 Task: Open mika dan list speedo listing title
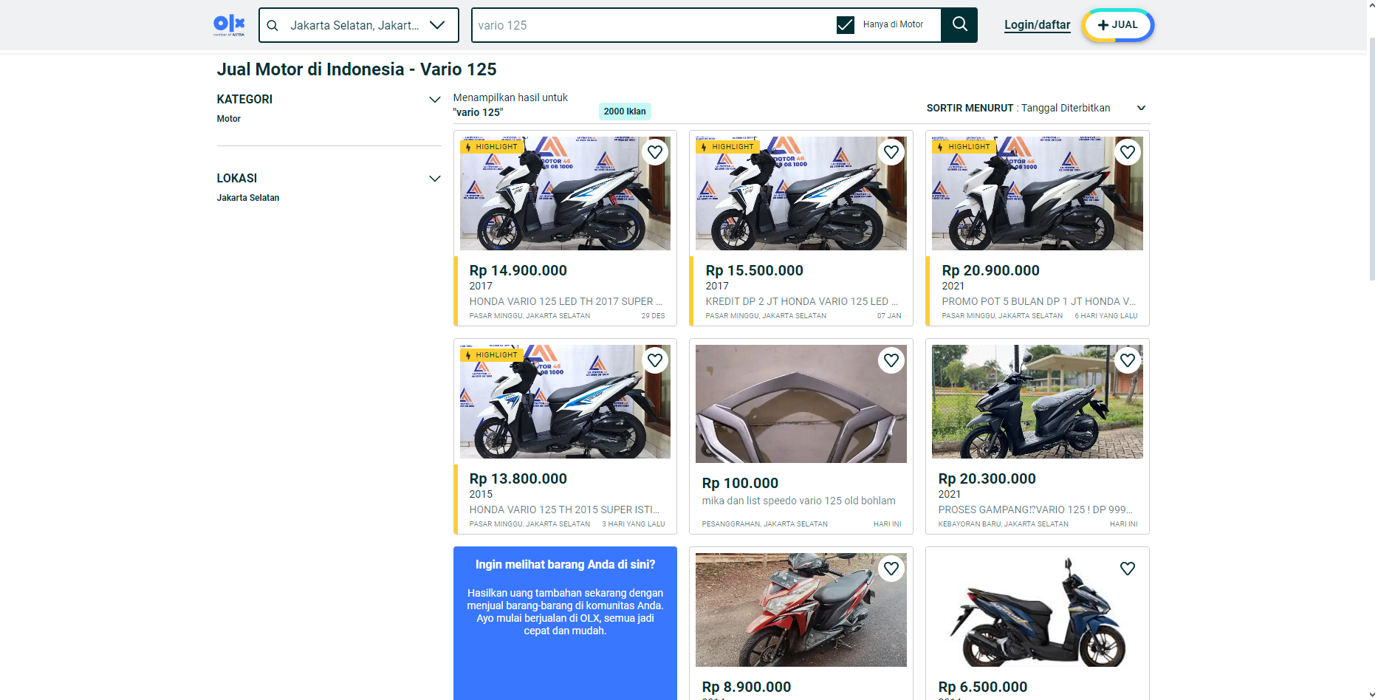click(799, 501)
